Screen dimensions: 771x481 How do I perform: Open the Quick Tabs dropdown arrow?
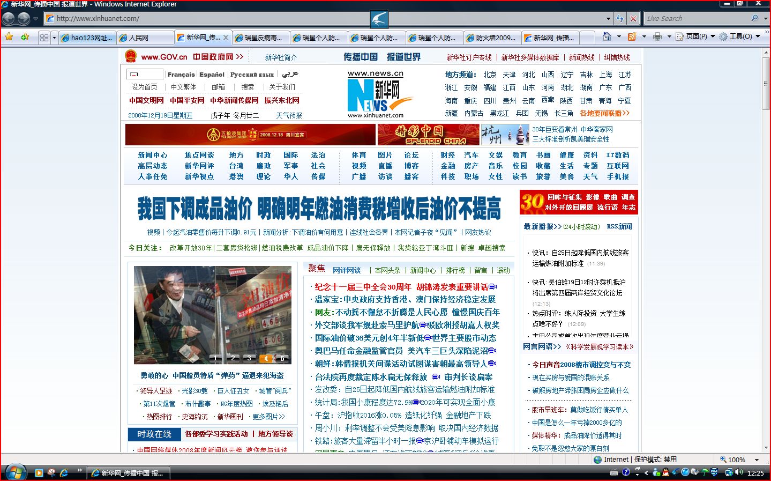[54, 38]
